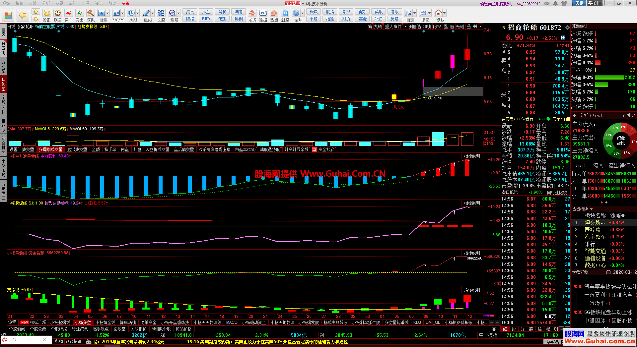
Task: Toggle the chart lock icon
Action: (468, 27)
